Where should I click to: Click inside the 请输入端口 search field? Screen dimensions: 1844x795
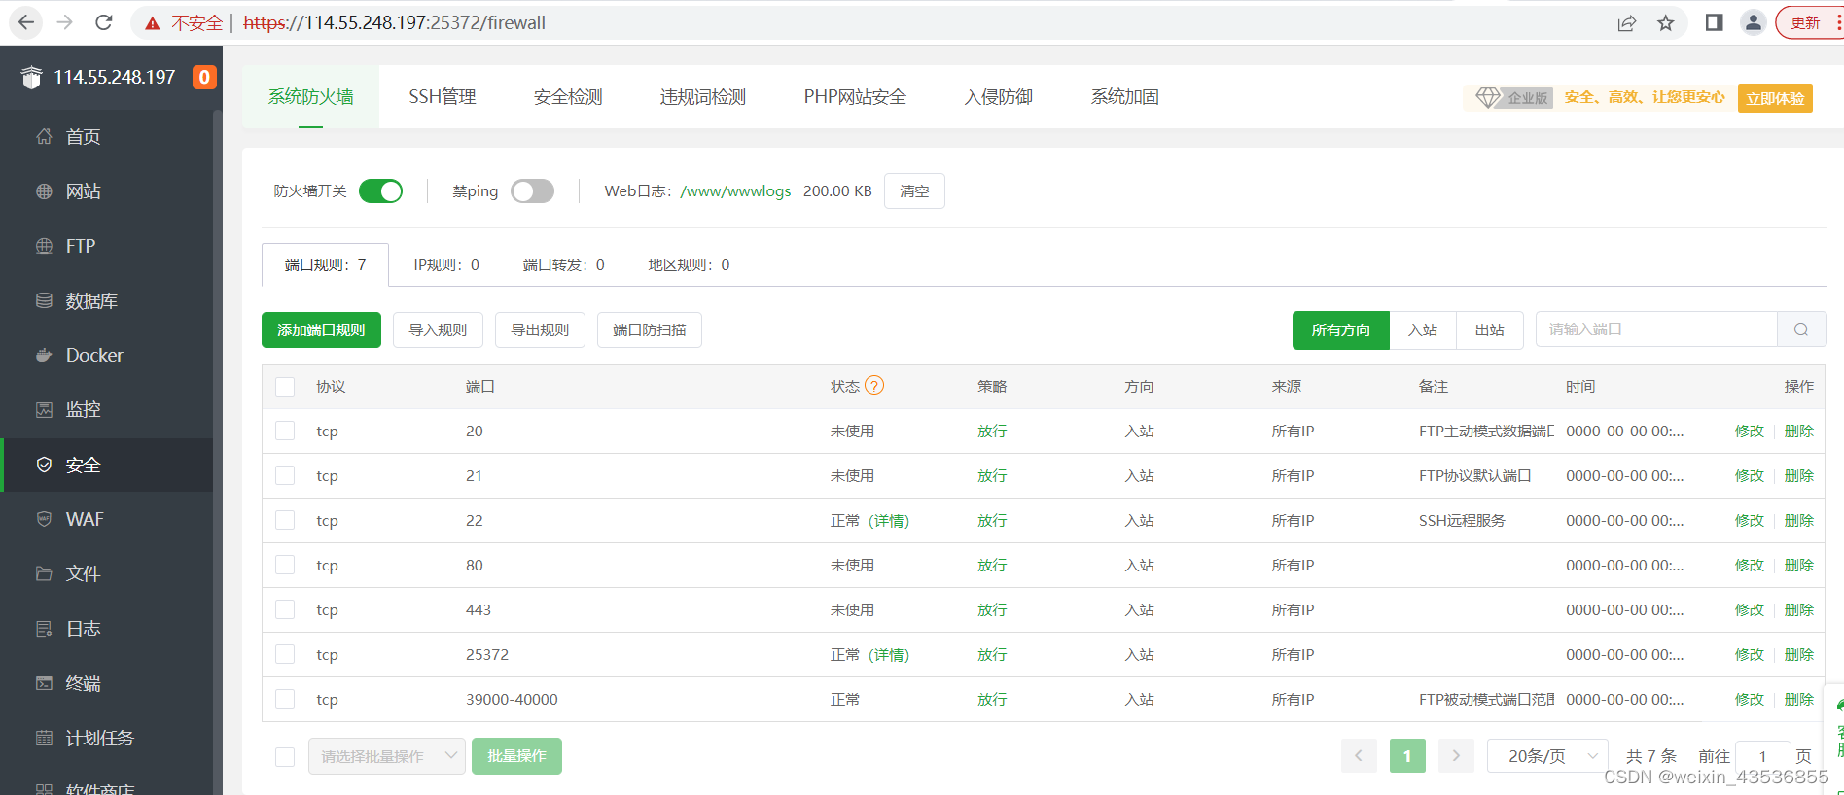tap(1656, 329)
